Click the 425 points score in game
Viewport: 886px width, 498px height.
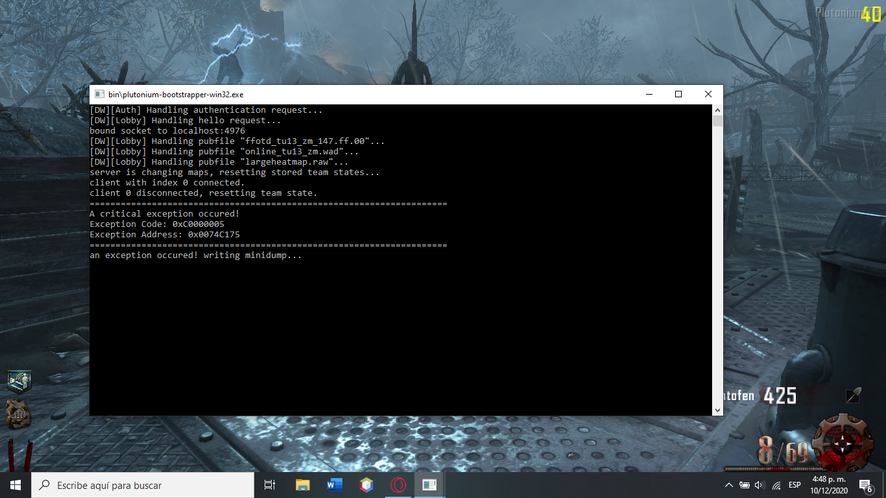tap(780, 396)
